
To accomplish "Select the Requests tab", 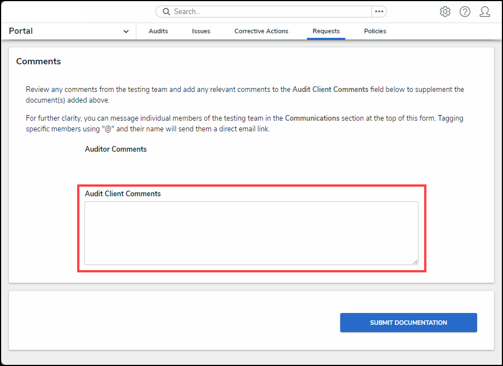I will pyautogui.click(x=326, y=32).
